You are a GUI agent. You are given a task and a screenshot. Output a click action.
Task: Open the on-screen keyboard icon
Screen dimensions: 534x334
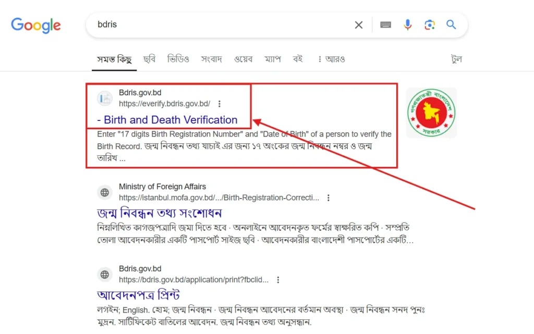coord(385,24)
